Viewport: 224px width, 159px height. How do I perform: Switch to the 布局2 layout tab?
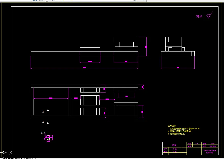click(30, 158)
